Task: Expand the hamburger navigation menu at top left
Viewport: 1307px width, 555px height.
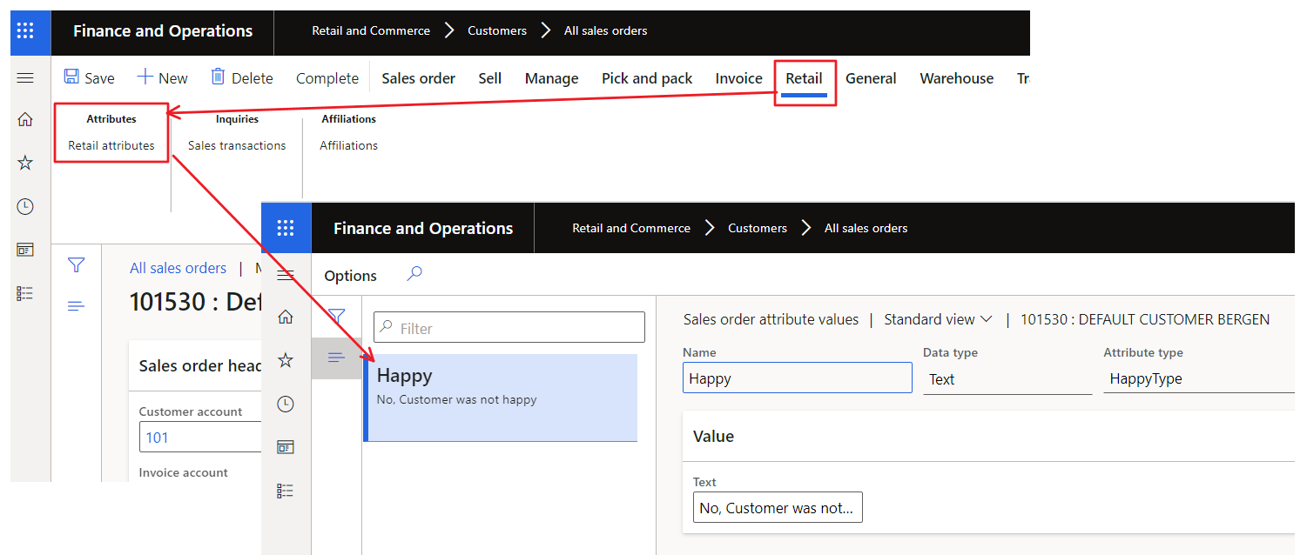Action: (25, 78)
